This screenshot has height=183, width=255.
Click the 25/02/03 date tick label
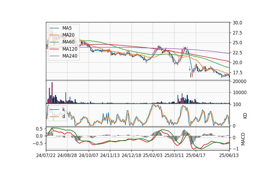(153, 155)
